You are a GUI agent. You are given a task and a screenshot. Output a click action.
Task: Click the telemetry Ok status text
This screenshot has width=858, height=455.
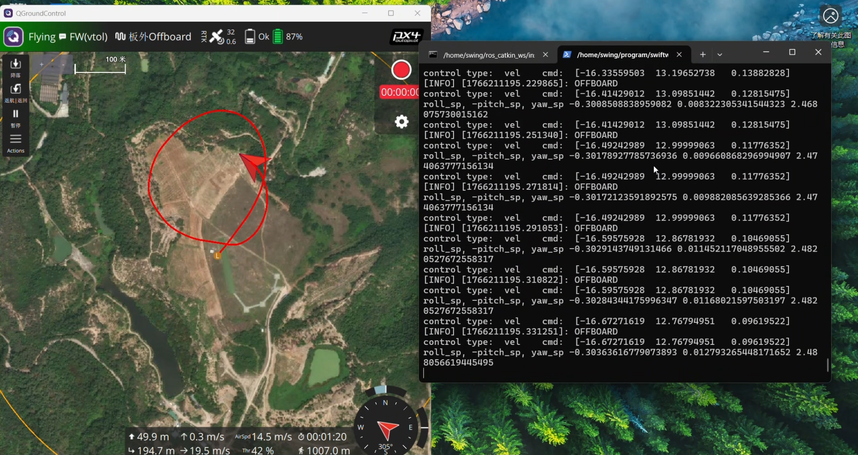pyautogui.click(x=264, y=37)
